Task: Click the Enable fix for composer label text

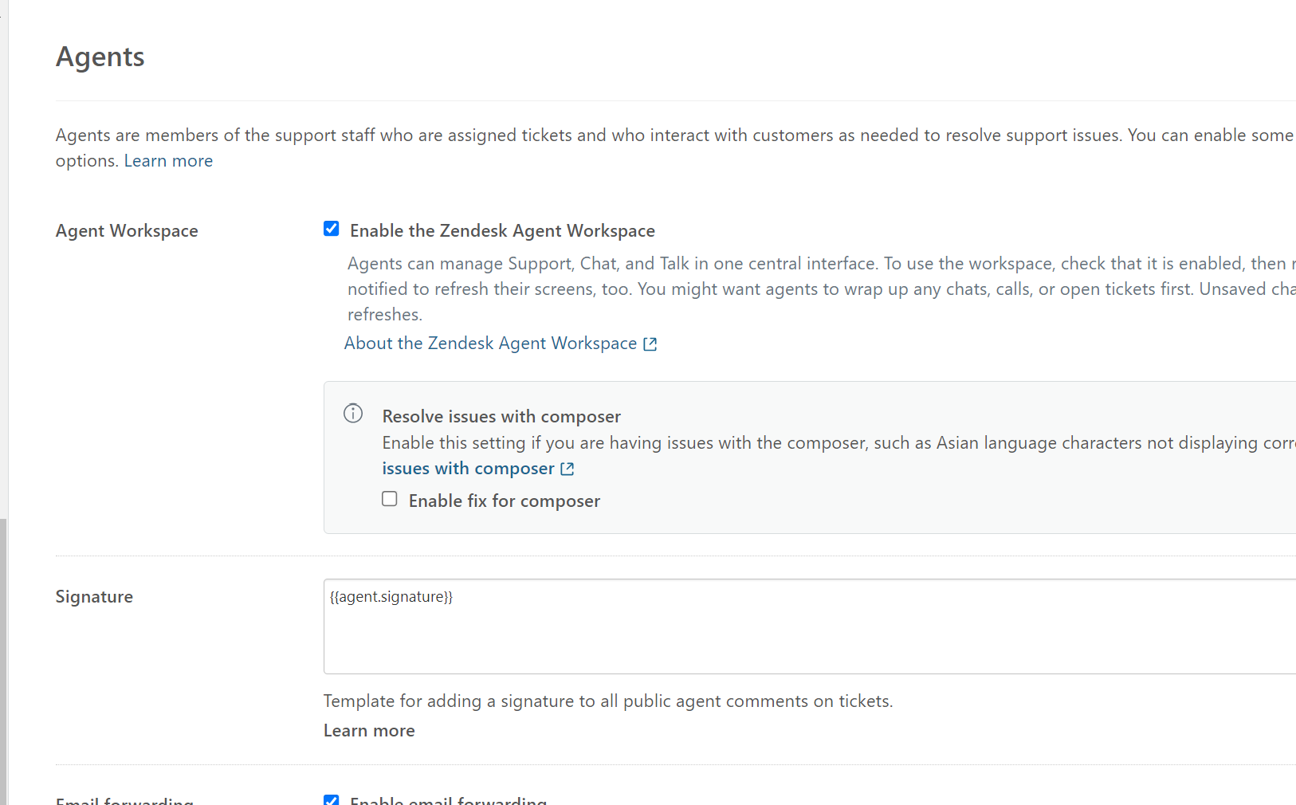Action: pyautogui.click(x=504, y=501)
